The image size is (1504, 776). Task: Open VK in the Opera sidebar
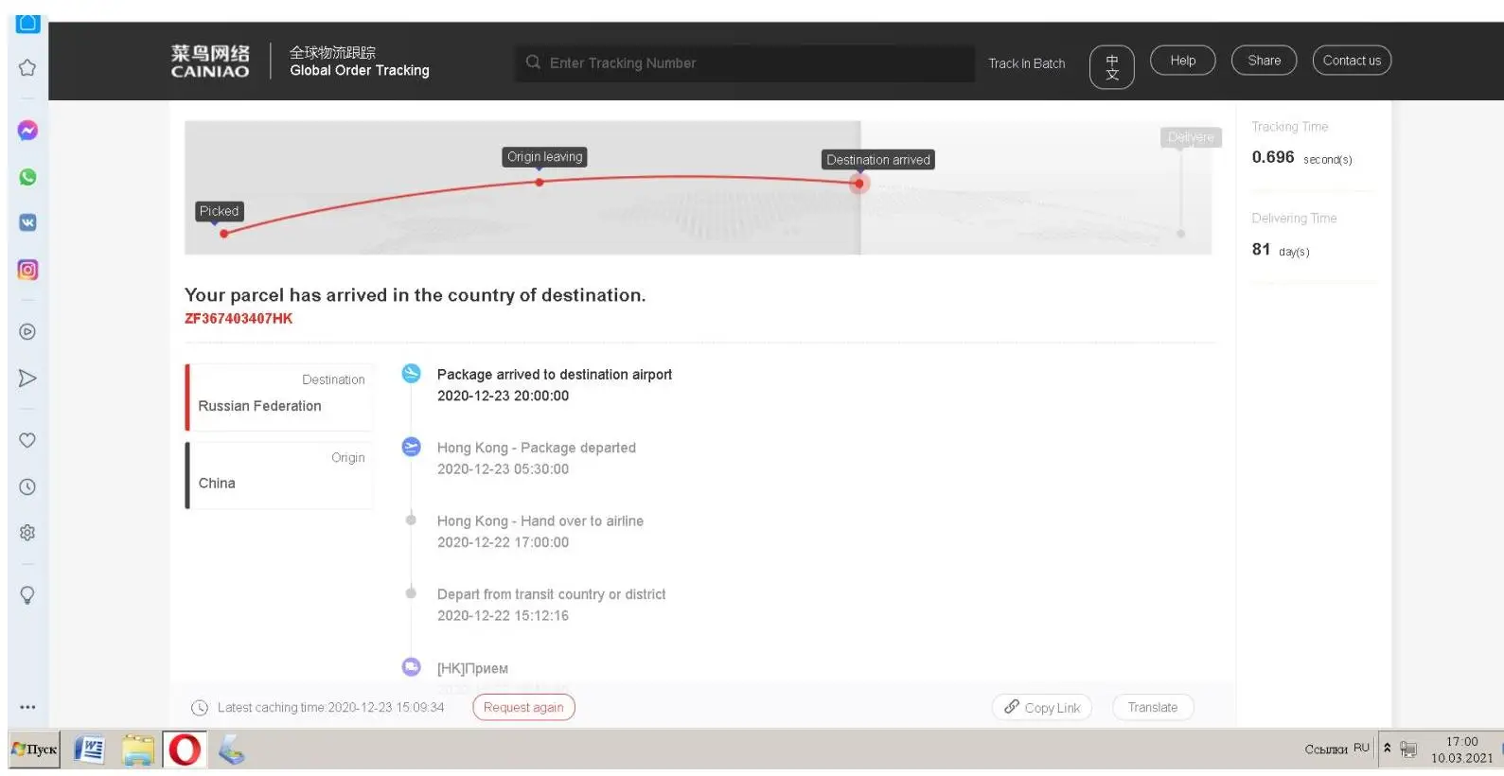[x=27, y=222]
